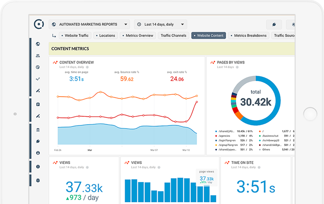The image size is (324, 204).
Task: Switch to the Website Content tab
Action: click(208, 35)
